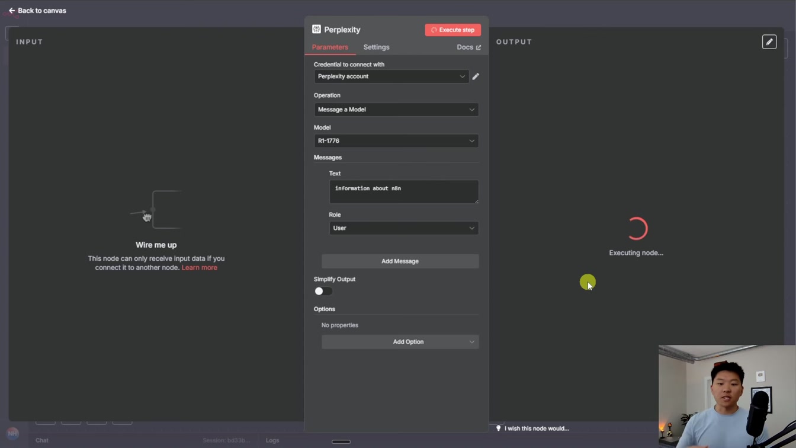Open the Operation dropdown showing Message a Model
Screen dimensions: 796x448
tap(396, 110)
